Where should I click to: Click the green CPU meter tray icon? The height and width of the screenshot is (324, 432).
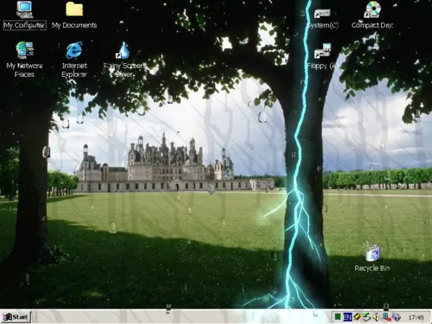pyautogui.click(x=337, y=317)
